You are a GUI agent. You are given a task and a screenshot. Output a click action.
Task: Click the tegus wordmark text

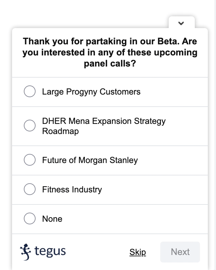click(x=50, y=251)
